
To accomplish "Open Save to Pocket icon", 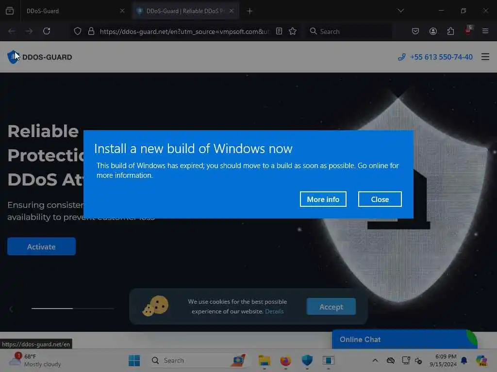I will click(415, 31).
